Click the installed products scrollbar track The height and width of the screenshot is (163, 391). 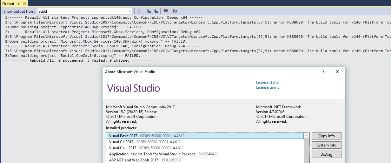pos(307,151)
